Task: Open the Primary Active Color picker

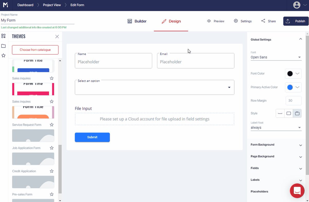Action: (293, 87)
